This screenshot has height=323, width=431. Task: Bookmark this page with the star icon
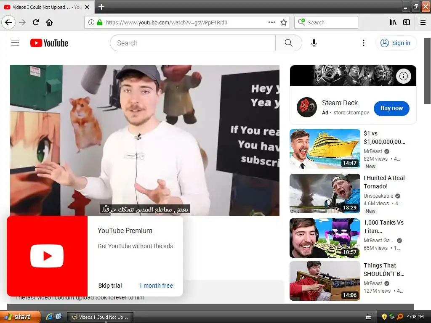284,23
